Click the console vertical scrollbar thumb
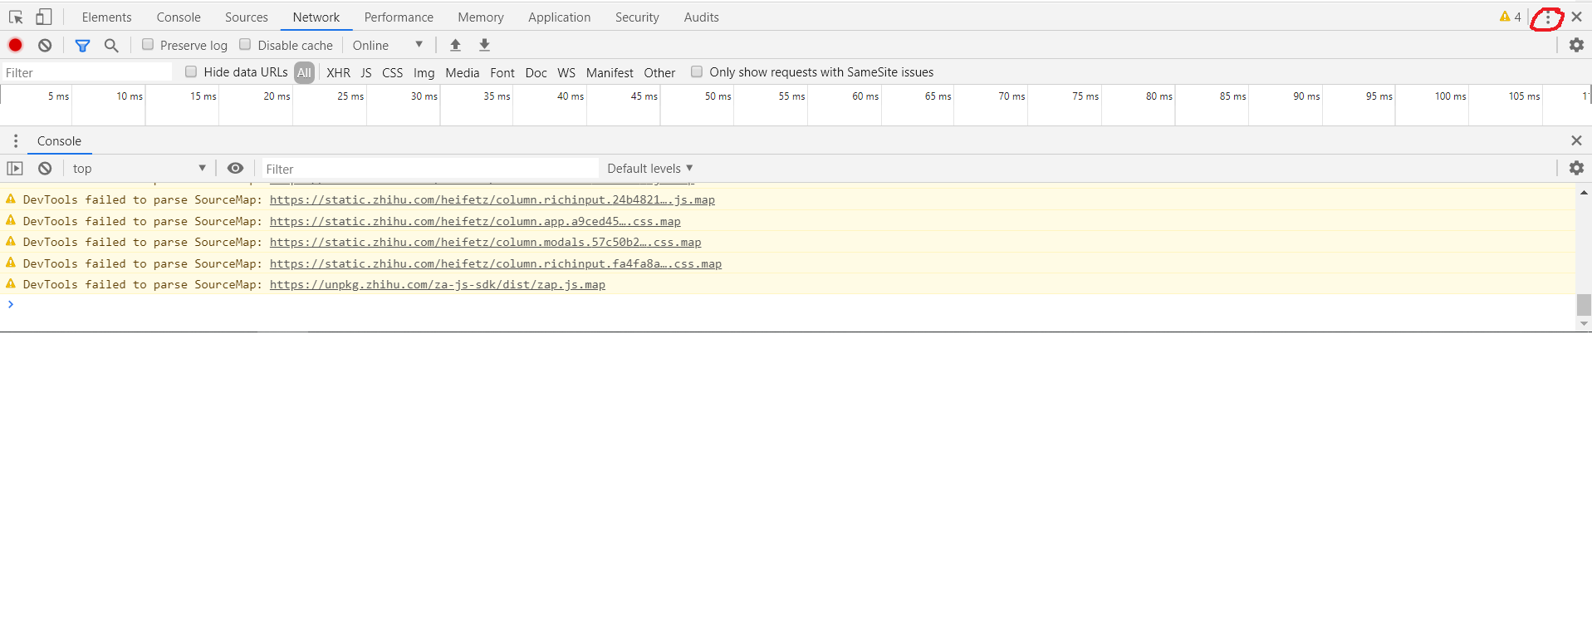 (1584, 305)
